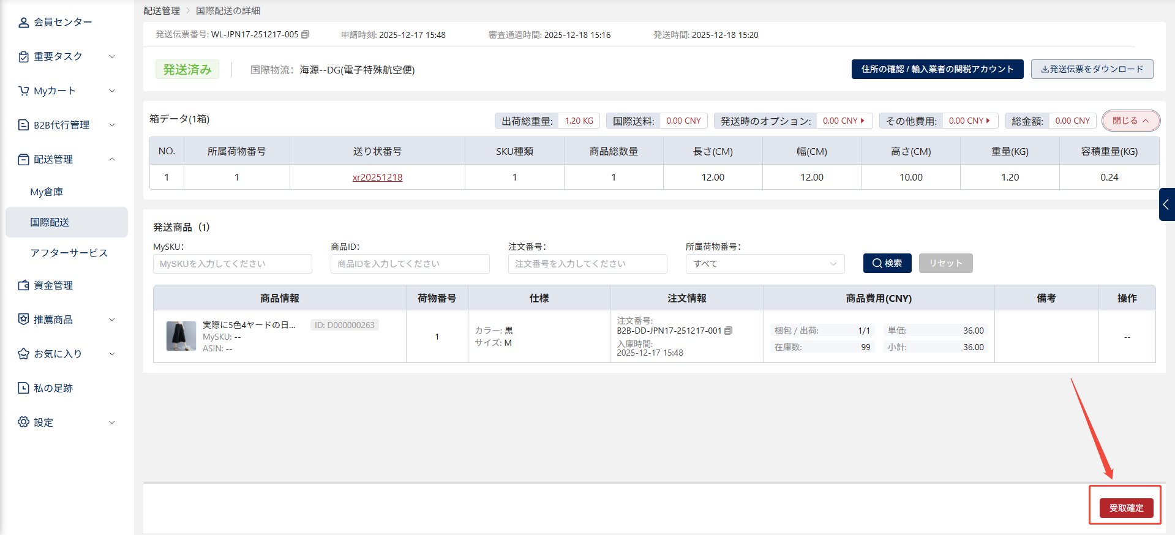Image resolution: width=1175 pixels, height=535 pixels.
Task: Collapse box data with 閉じる button
Action: click(1131, 121)
